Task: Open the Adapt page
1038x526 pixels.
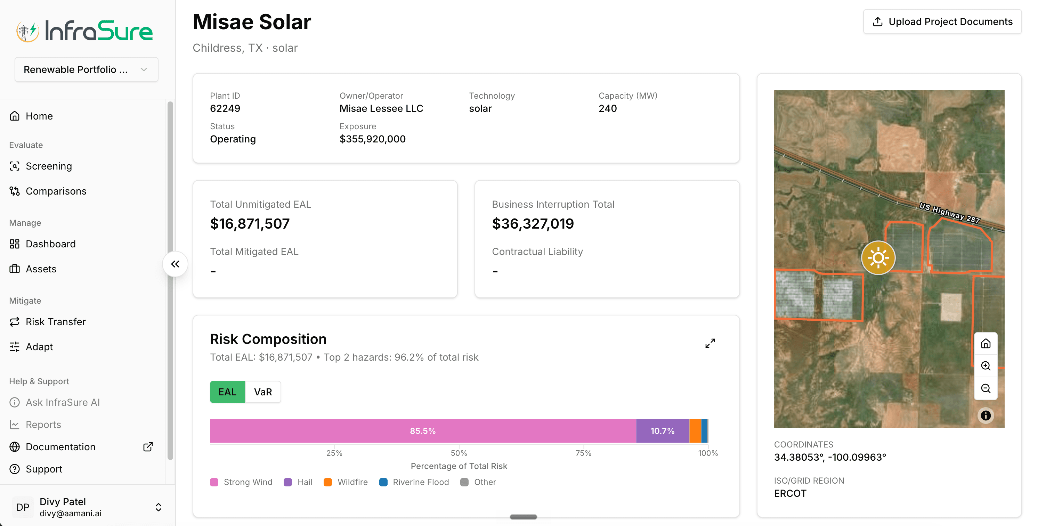Action: click(x=39, y=346)
